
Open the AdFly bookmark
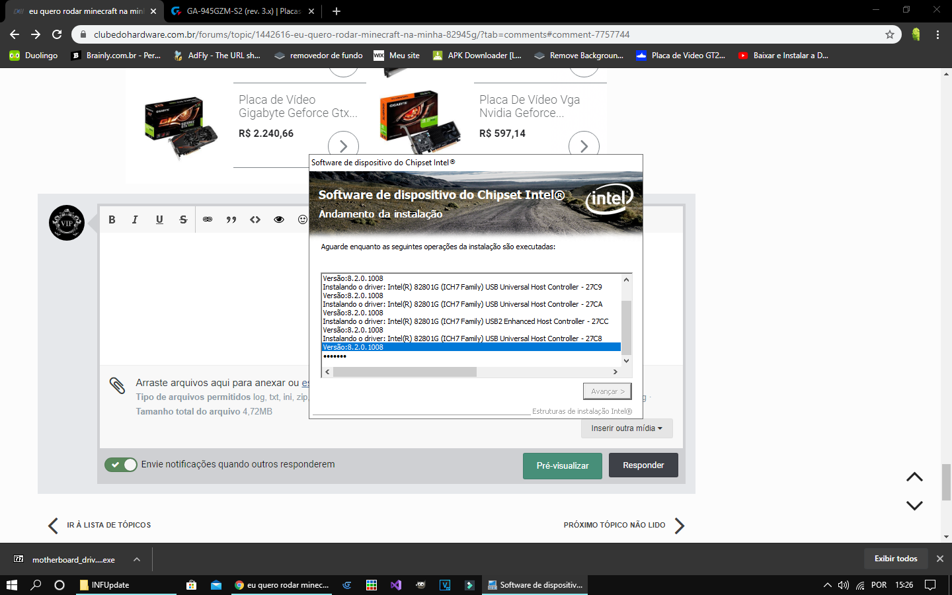point(217,56)
